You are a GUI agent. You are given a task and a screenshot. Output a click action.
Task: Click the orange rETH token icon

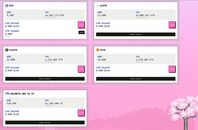pyautogui.click(x=98, y=50)
